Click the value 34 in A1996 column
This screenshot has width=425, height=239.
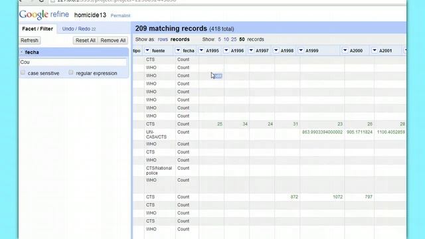(x=245, y=124)
